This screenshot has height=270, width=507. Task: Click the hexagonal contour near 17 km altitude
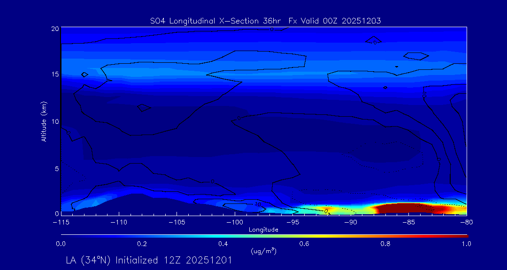click(416, 56)
